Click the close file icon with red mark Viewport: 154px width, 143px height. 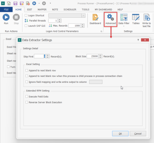pyautogui.click(x=28, y=3)
